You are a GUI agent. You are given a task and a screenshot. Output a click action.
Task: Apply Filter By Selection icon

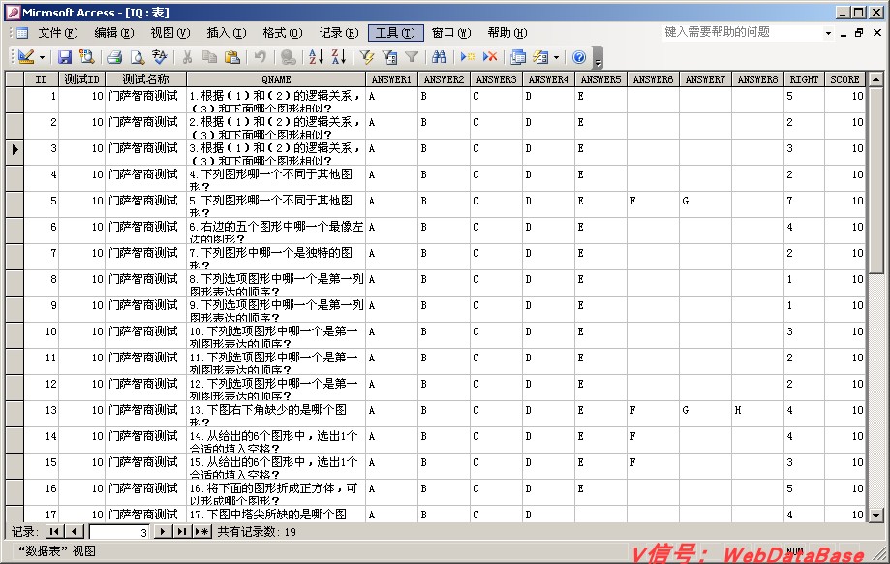coord(367,57)
